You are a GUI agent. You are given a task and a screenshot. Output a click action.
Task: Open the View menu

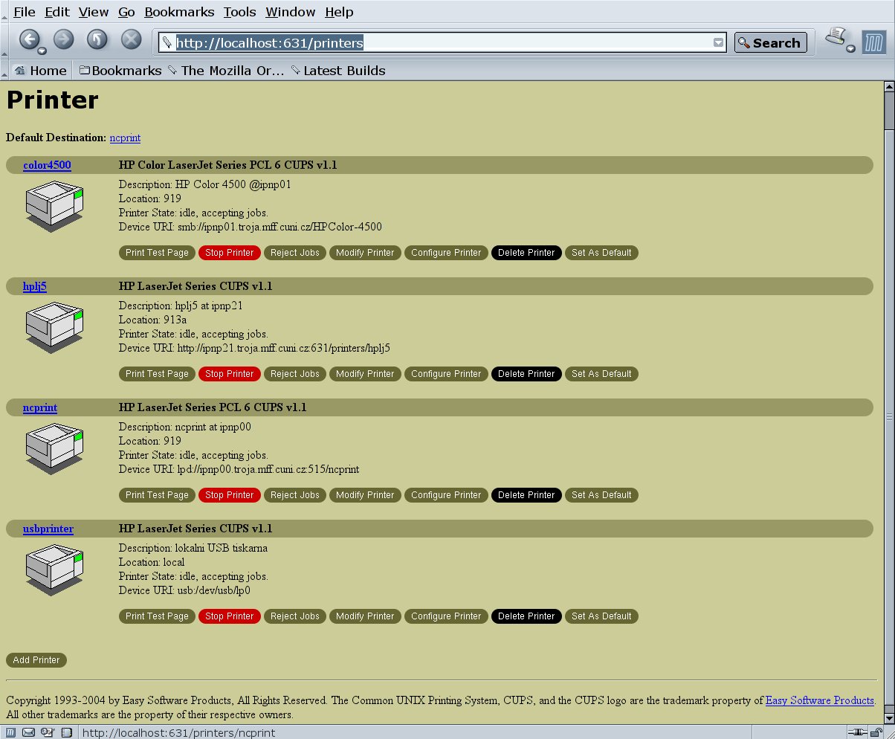[93, 12]
